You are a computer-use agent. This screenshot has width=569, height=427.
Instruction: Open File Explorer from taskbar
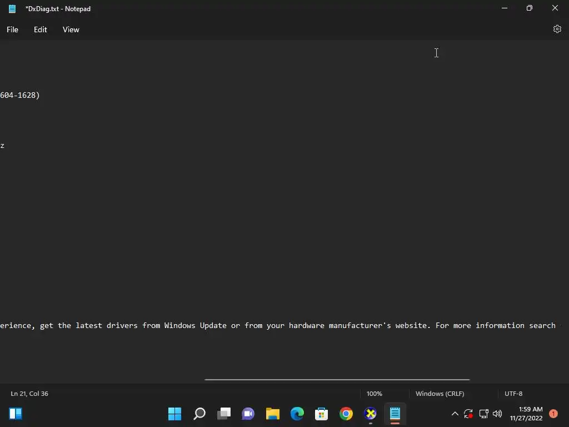(272, 414)
